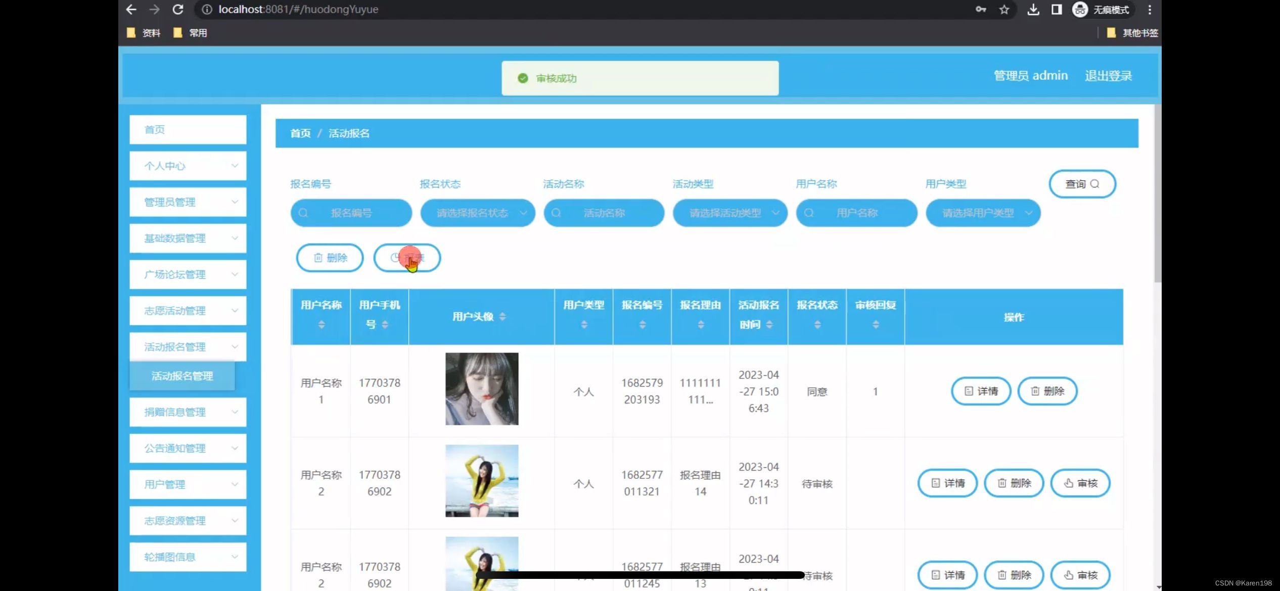Open the 资料 bookmarks folder
Viewport: 1280px width, 591px height.
click(x=144, y=33)
